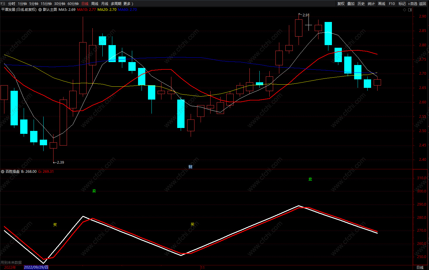Open the 多周期 multi-period view
Image resolution: width=429 pixels, height=270 pixels.
(116, 4)
